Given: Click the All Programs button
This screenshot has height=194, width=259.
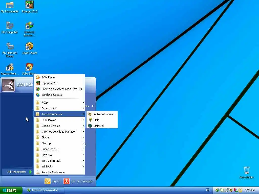Looking at the screenshot, I should point(17,172).
